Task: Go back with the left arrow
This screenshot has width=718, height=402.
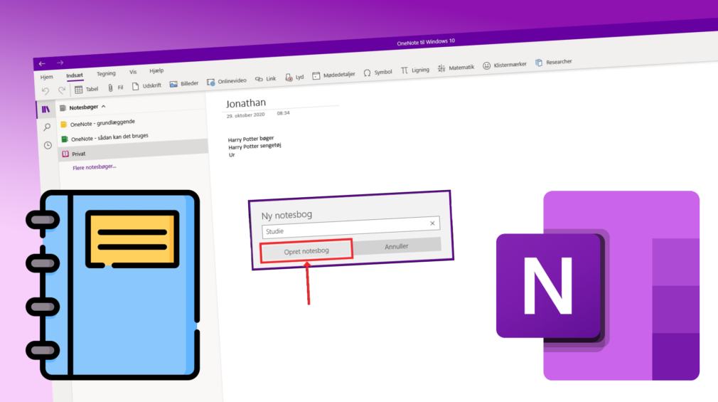Action: [x=42, y=63]
